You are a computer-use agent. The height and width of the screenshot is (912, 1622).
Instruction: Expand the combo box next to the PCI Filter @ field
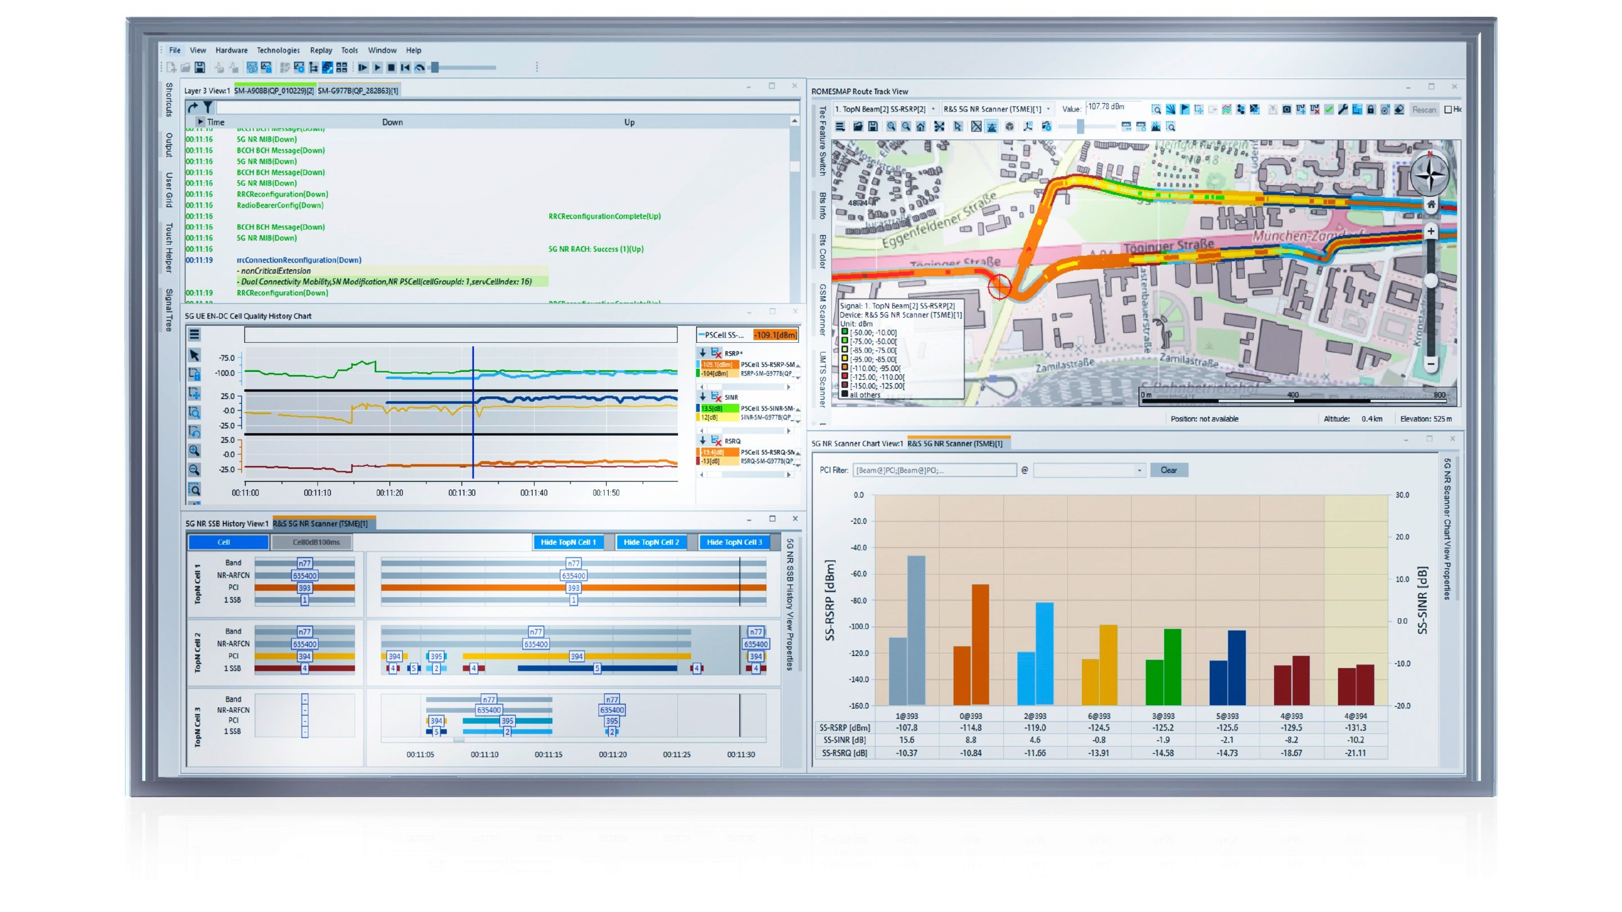pyautogui.click(x=1140, y=470)
